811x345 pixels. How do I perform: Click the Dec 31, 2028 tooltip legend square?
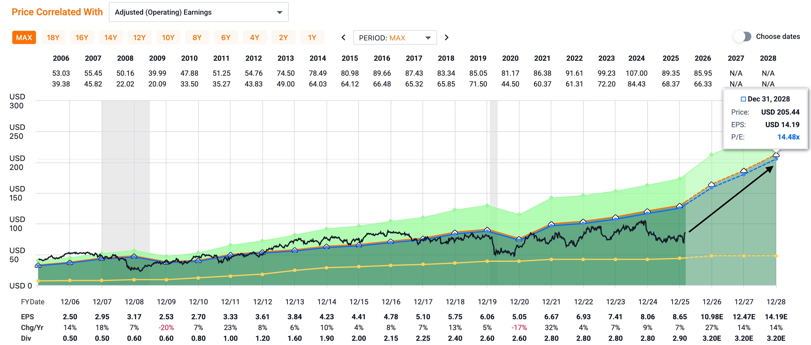point(743,99)
